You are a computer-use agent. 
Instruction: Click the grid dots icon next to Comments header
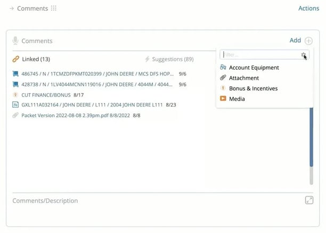(53, 9)
